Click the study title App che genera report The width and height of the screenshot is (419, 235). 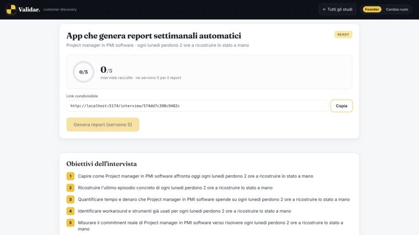coord(154,35)
